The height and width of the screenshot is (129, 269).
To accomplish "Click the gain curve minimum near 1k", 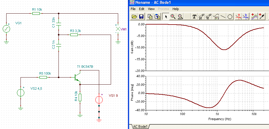I will (x=224, y=49).
